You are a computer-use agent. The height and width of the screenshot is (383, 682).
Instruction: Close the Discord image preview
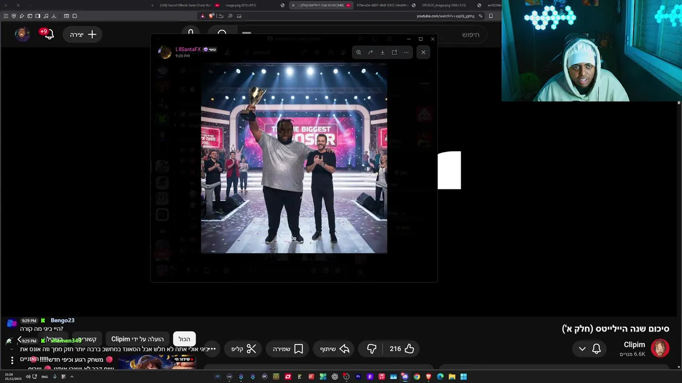pyautogui.click(x=423, y=52)
